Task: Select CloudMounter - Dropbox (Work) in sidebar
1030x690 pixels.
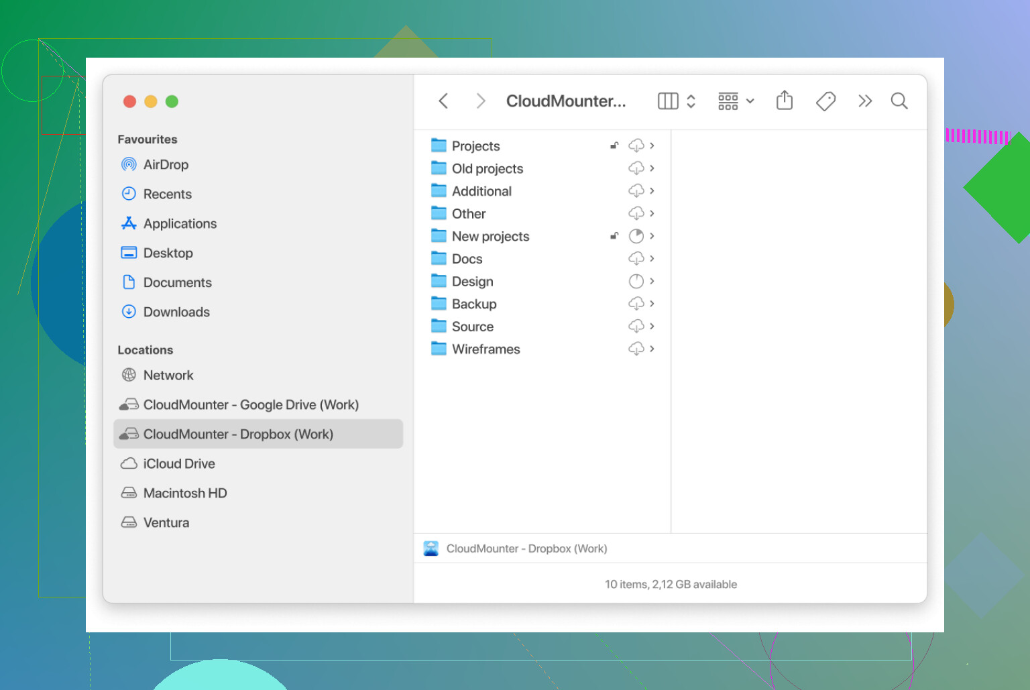Action: pyautogui.click(x=258, y=435)
